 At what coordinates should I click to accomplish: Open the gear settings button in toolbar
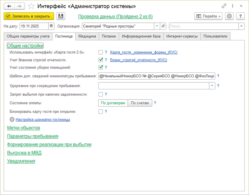(x=230, y=16)
